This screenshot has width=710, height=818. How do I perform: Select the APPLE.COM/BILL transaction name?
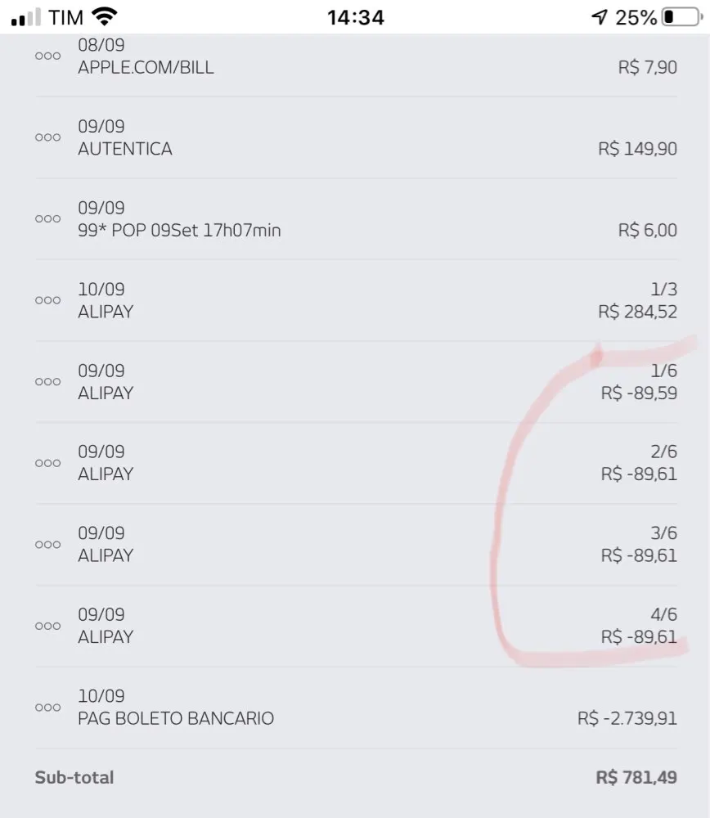coord(146,68)
